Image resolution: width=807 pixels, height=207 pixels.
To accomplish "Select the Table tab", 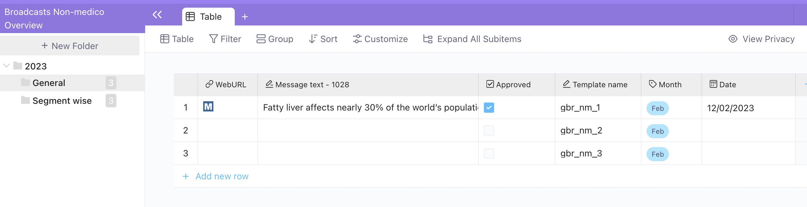I will (208, 17).
